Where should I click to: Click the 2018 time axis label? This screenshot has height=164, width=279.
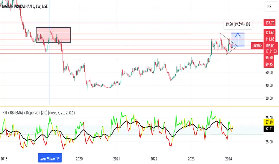pyautogui.click(x=4, y=159)
